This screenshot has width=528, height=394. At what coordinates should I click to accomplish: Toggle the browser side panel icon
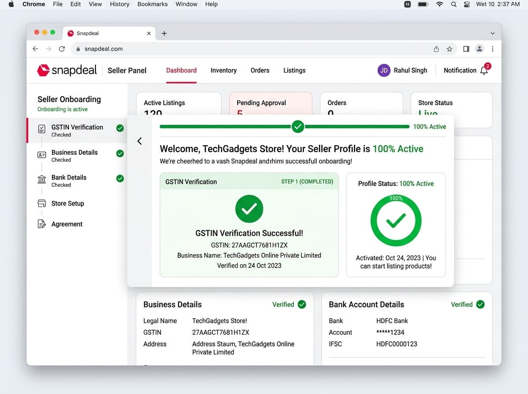tap(466, 49)
